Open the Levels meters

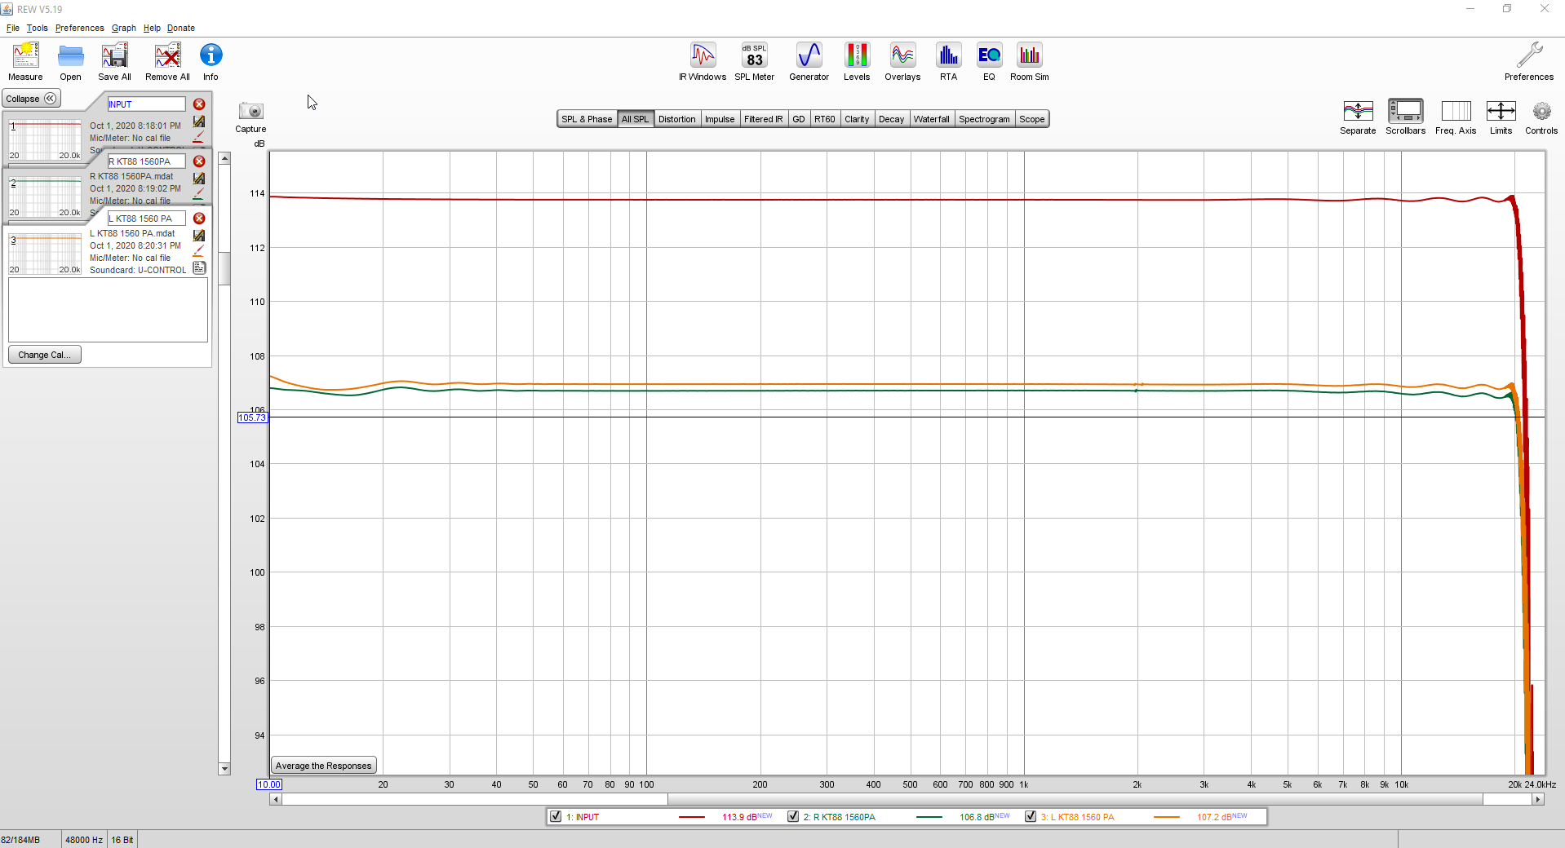point(857,62)
